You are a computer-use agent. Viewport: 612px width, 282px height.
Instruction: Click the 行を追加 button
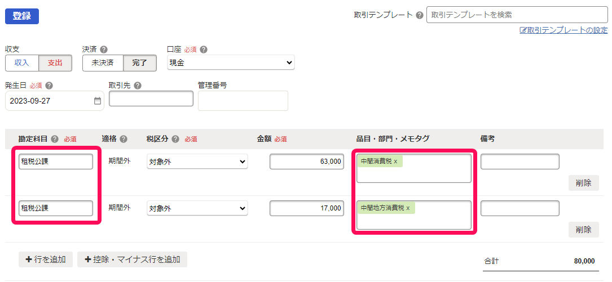coord(46,259)
